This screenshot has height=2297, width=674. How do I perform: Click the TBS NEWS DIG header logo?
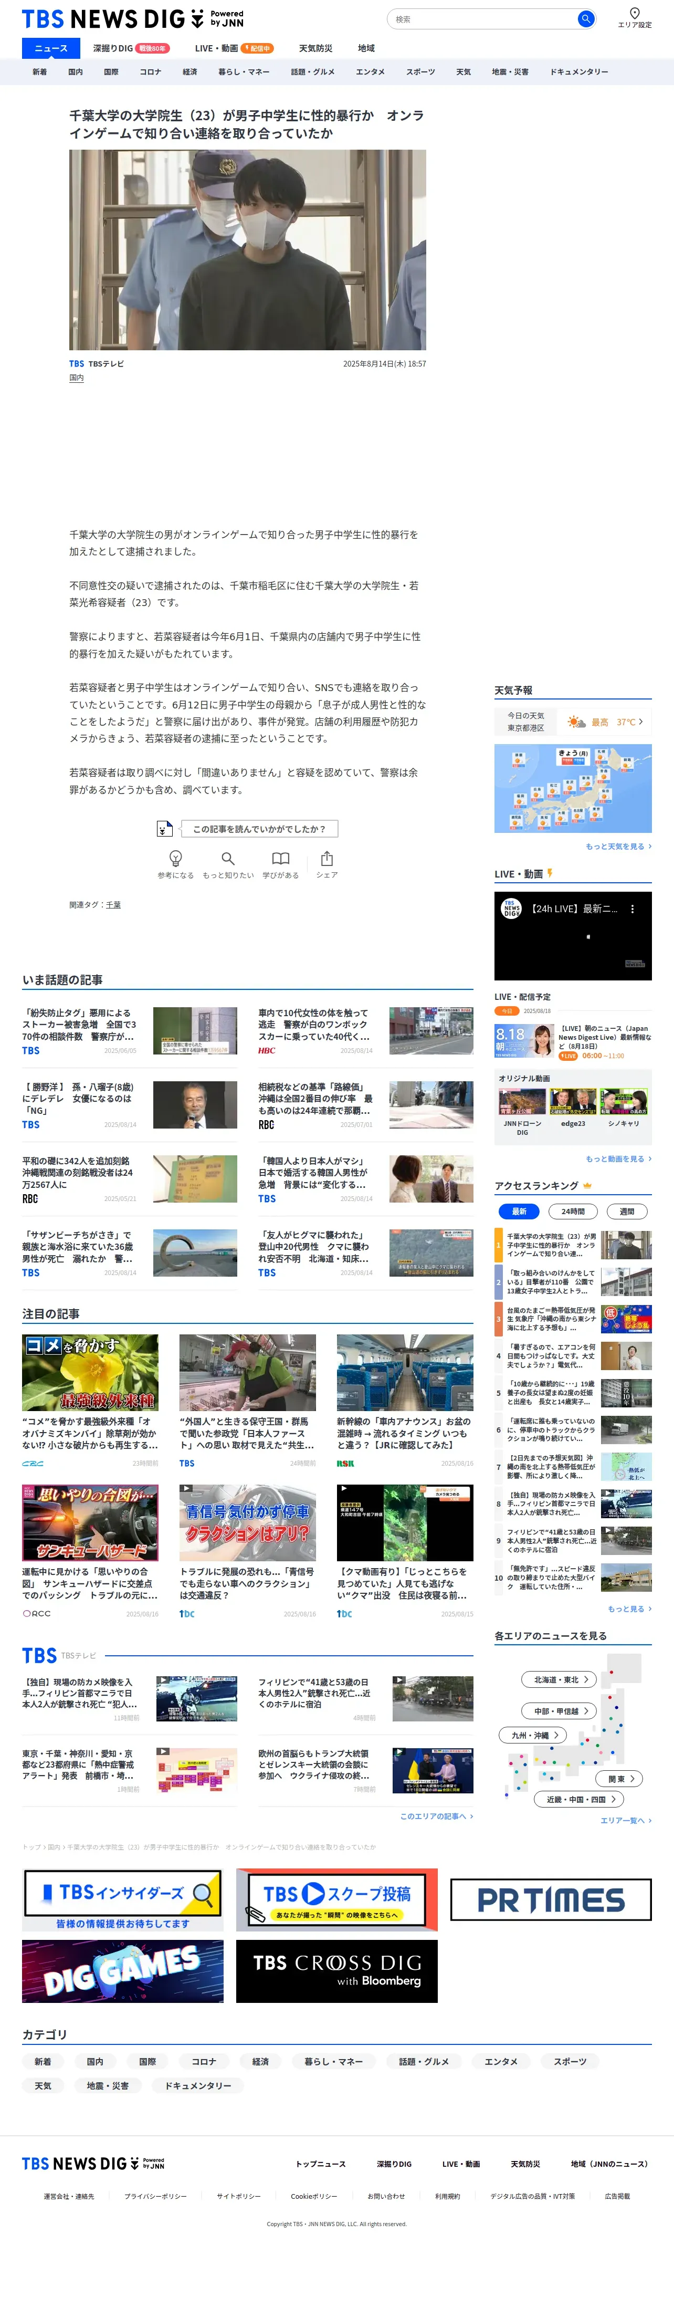coord(133,19)
